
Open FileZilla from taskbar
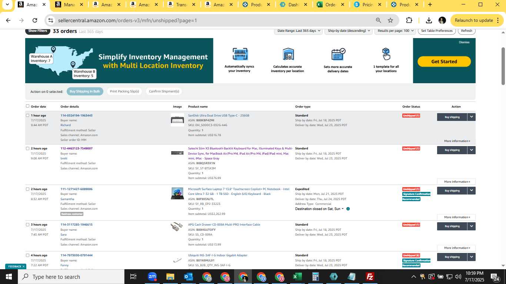(x=370, y=277)
